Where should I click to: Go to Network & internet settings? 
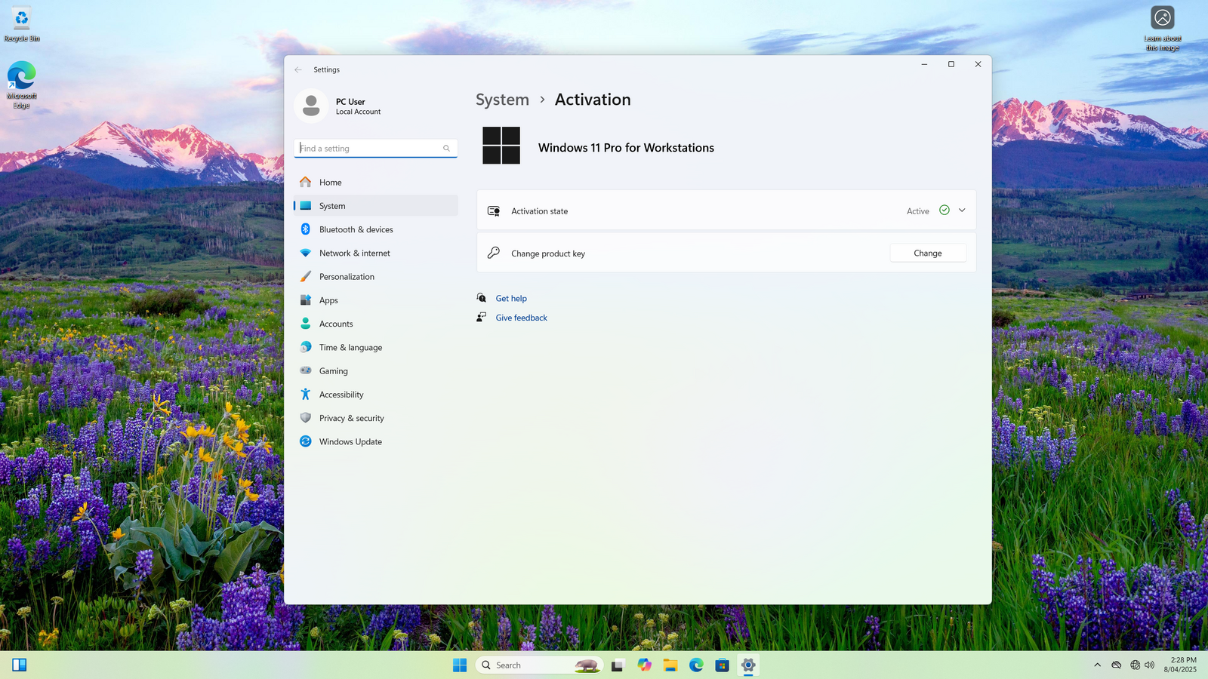(375, 253)
